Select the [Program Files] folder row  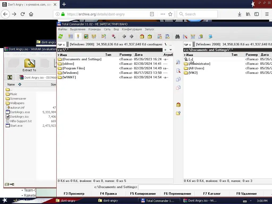(115, 68)
